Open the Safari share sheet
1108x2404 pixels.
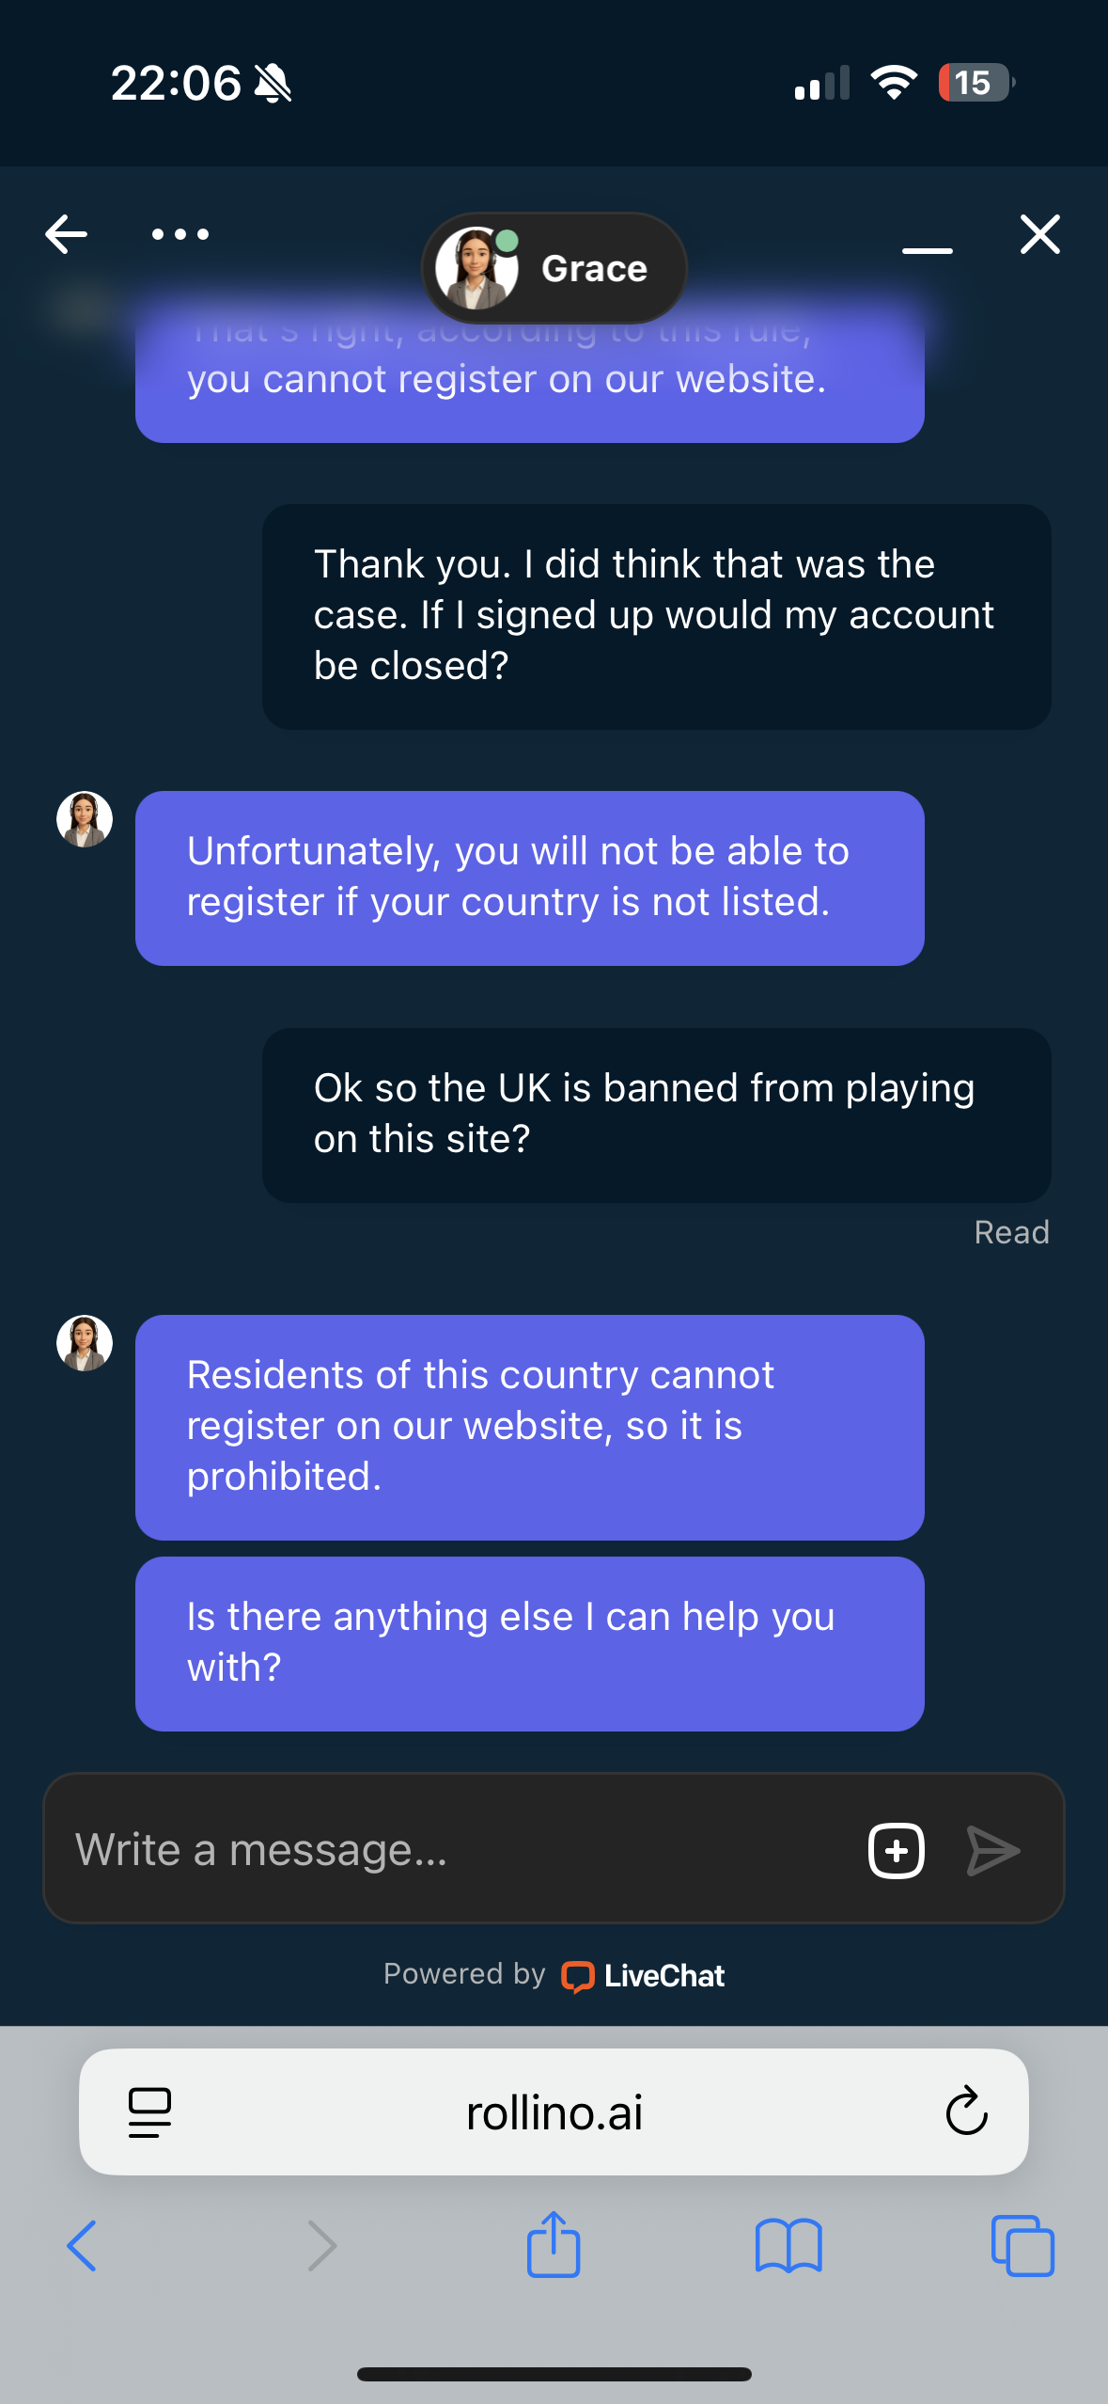point(554,2244)
